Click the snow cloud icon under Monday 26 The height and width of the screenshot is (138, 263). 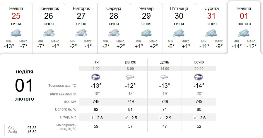pos(49,33)
